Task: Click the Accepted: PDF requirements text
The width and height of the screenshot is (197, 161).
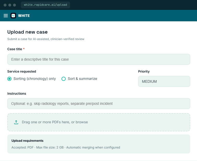Action: pos(66,147)
